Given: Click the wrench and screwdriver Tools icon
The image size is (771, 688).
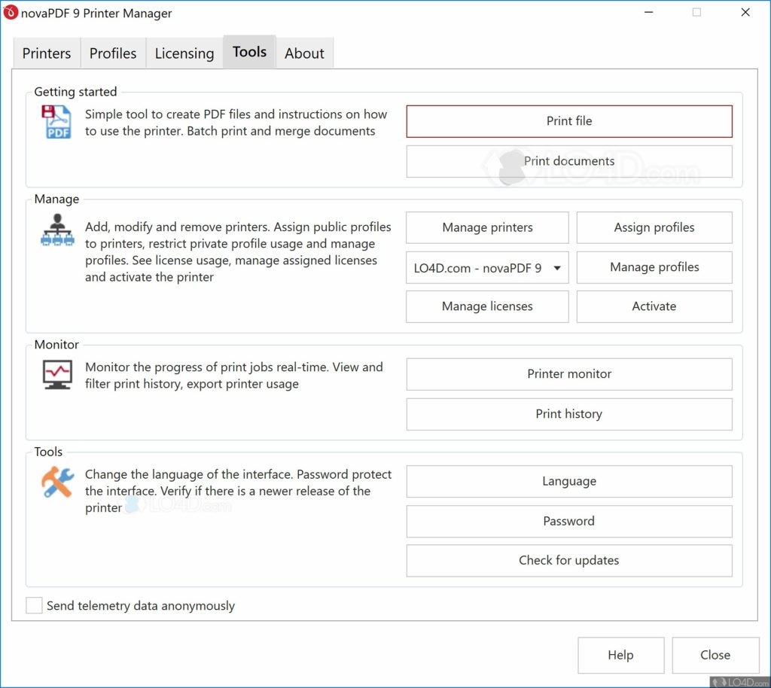Looking at the screenshot, I should coord(57,482).
